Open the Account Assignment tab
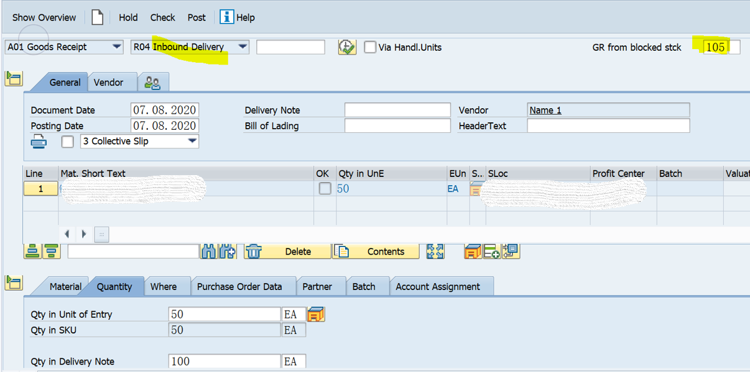750x372 pixels. coord(442,286)
